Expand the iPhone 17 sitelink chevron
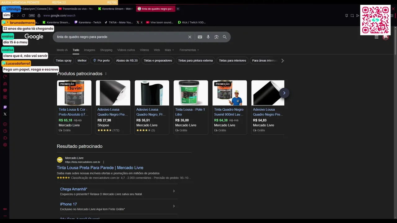Image resolution: width=397 pixels, height=223 pixels. [x=174, y=206]
